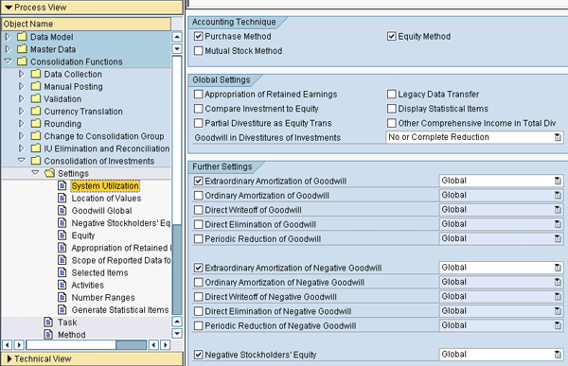Screen dimensions: 568x366
Task: Select the Number Ranges tree entry
Action: (x=103, y=298)
